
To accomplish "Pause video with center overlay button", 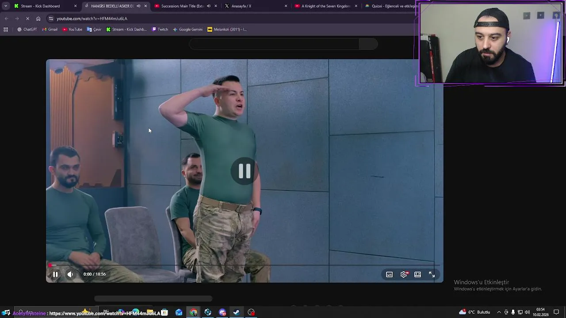I will pos(245,171).
